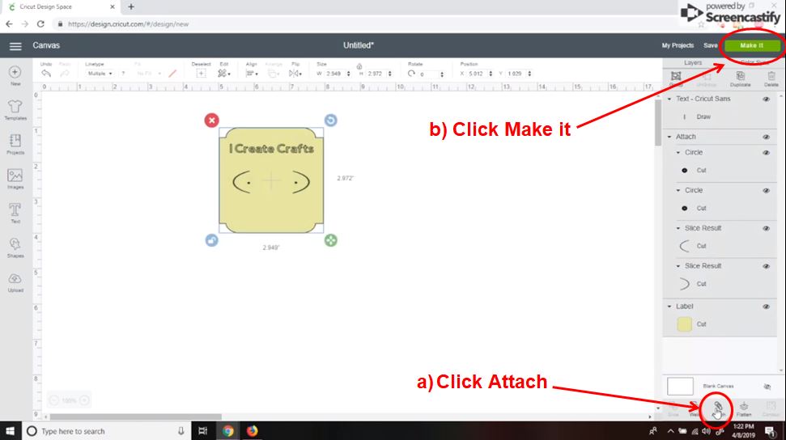Click the X position input field
This screenshot has height=440, width=786.
click(477, 74)
